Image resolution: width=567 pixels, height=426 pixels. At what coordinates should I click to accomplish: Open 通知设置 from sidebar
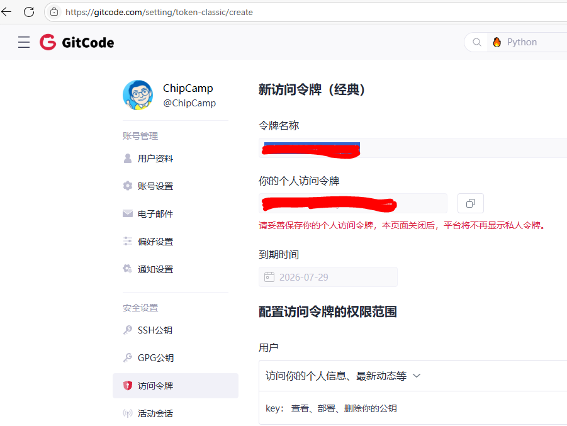(156, 269)
